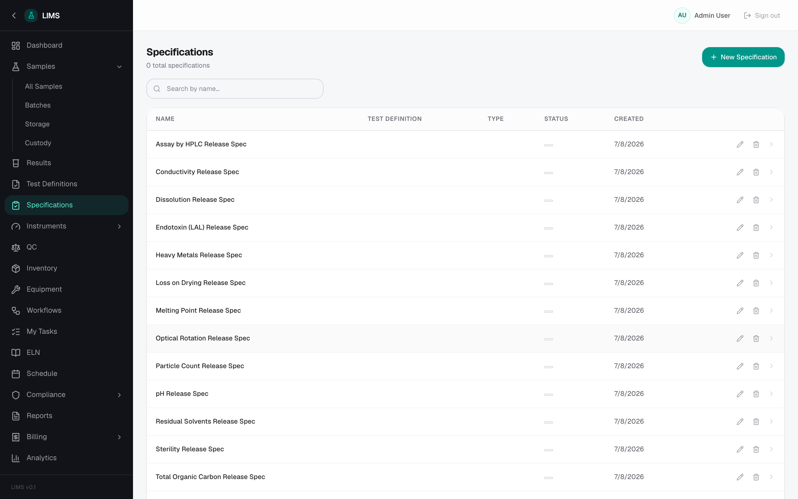Expand the Billing section

tap(119, 437)
